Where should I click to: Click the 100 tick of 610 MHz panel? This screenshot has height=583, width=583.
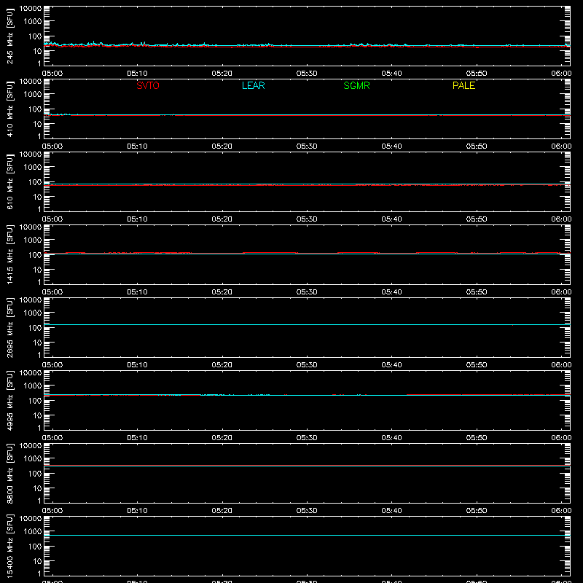pos(35,182)
